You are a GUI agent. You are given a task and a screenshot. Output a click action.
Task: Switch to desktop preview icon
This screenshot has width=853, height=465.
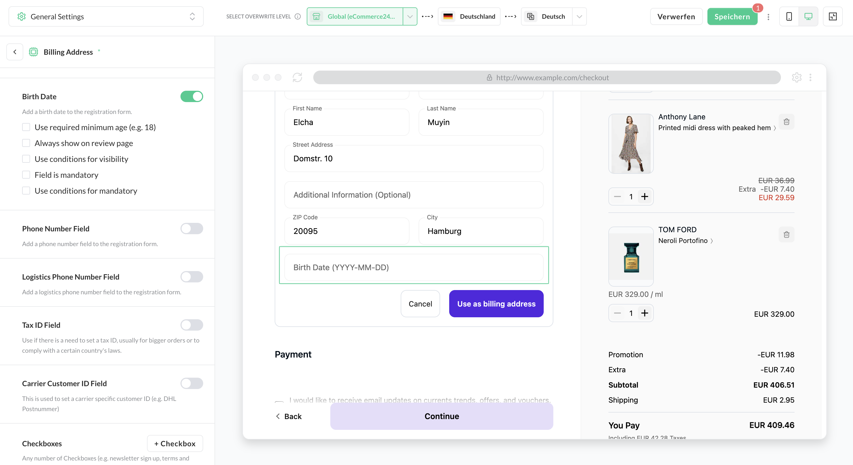(x=808, y=16)
